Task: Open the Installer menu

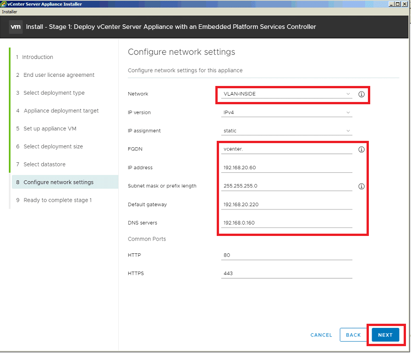Action: (x=10, y=12)
